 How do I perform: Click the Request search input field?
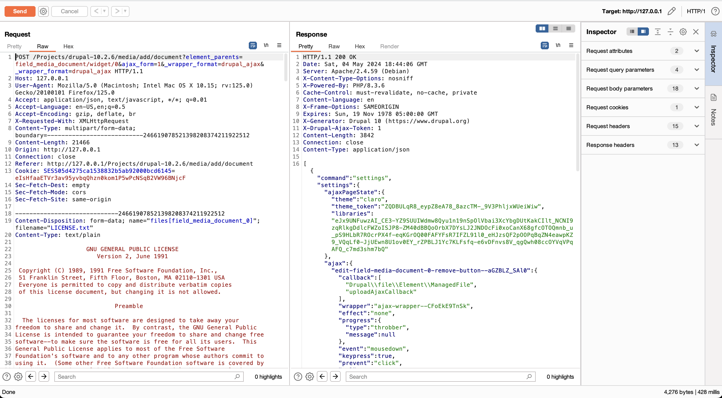(146, 376)
